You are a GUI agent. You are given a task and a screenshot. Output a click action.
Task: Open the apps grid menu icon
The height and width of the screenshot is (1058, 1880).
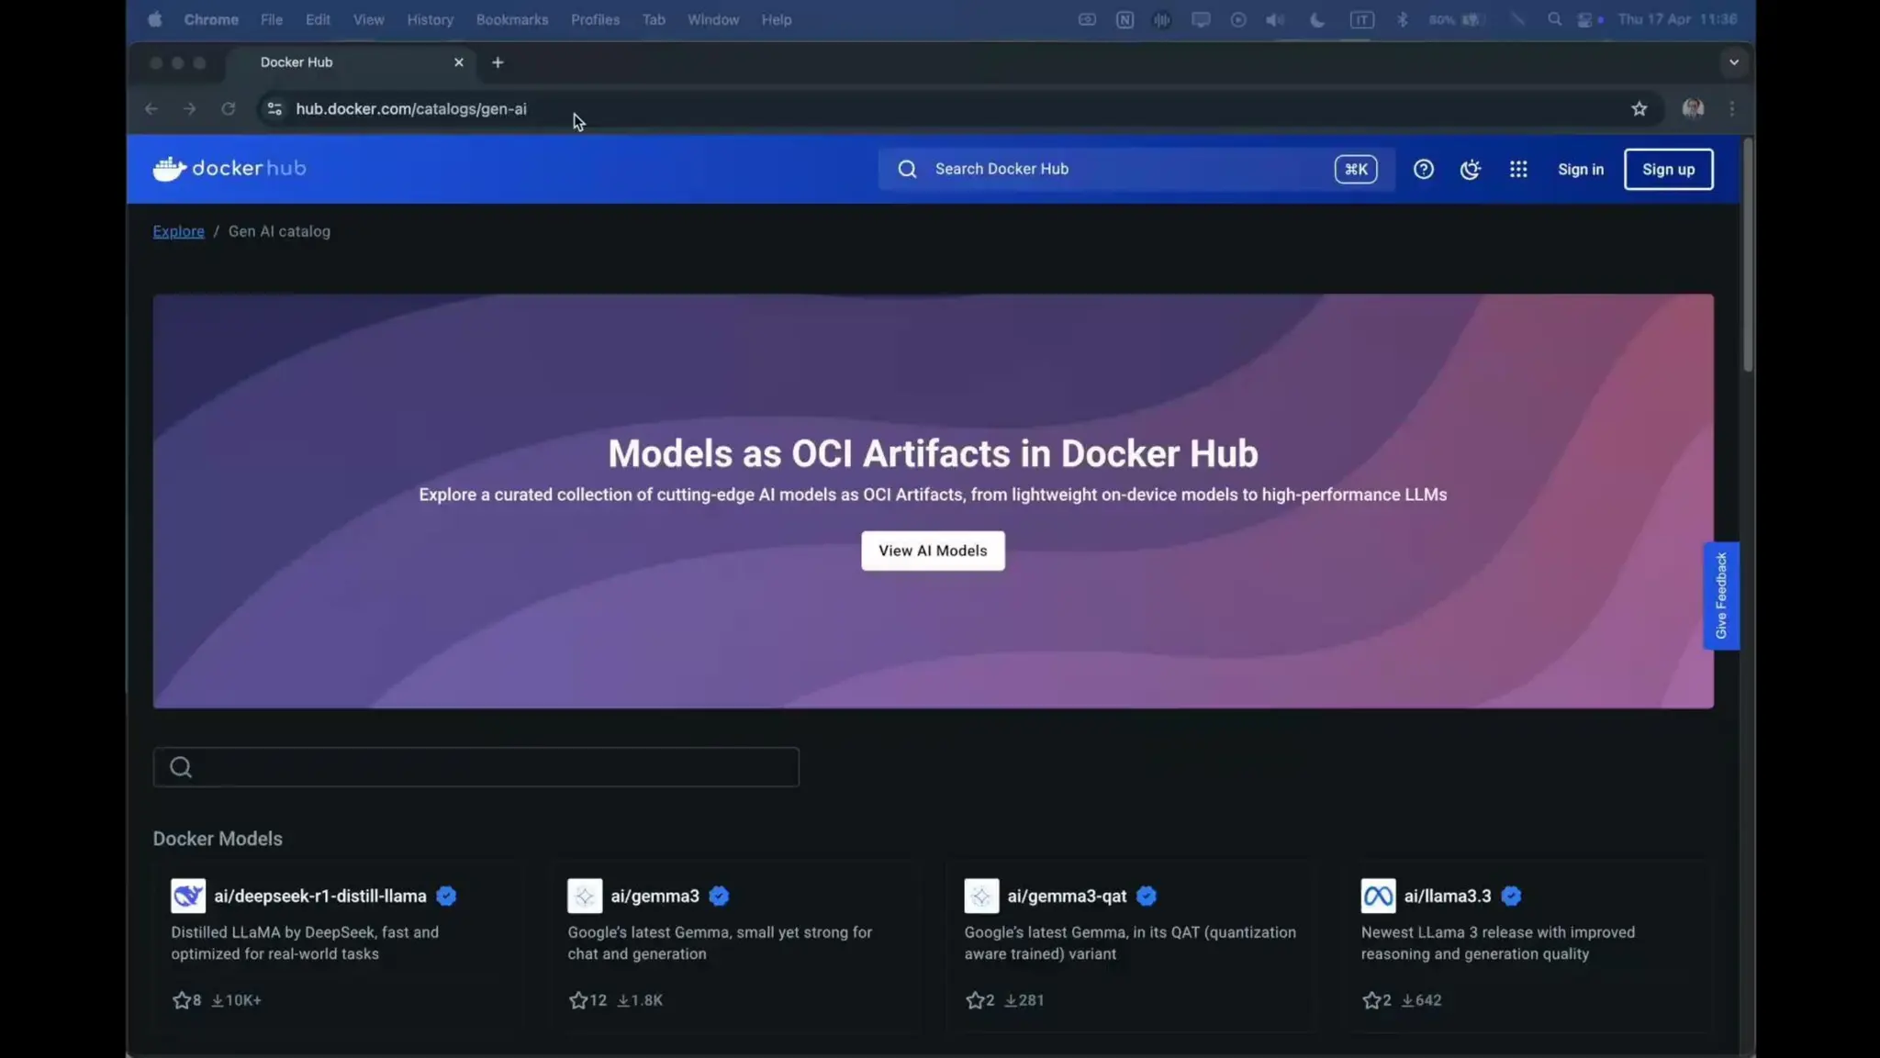[1517, 169]
